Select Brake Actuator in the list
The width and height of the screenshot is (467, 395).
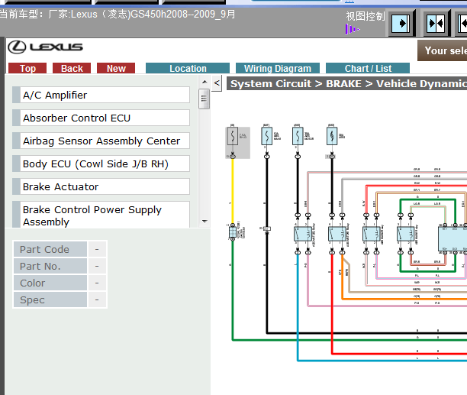(x=101, y=186)
